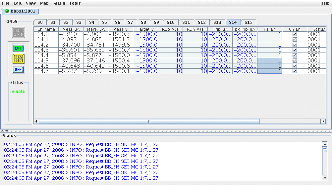The image size is (332, 185).
Task: Switch to slot tab S5
Action: [105, 22]
